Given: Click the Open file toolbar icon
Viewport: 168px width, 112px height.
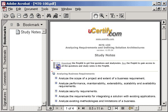Looking at the screenshot, I should (6, 16).
